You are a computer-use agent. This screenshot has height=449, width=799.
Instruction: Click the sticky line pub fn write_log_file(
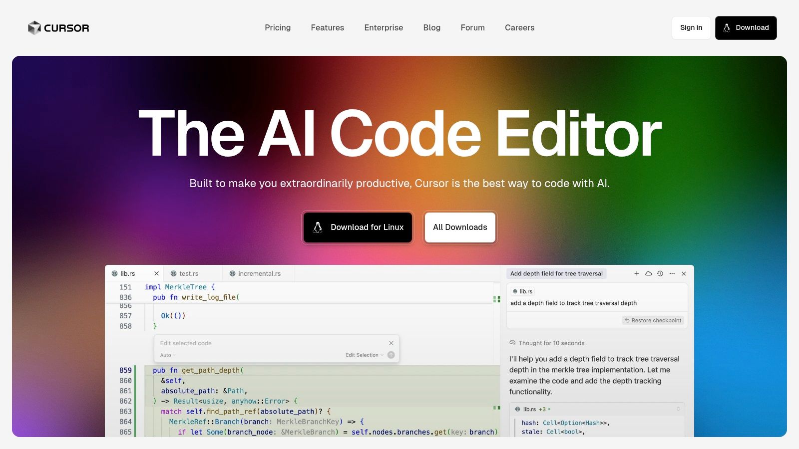[x=196, y=297]
